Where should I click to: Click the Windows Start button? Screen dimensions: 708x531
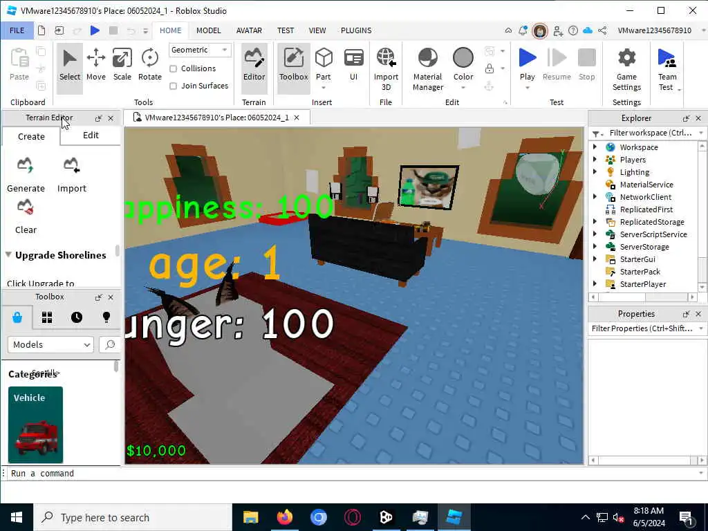coord(17,517)
